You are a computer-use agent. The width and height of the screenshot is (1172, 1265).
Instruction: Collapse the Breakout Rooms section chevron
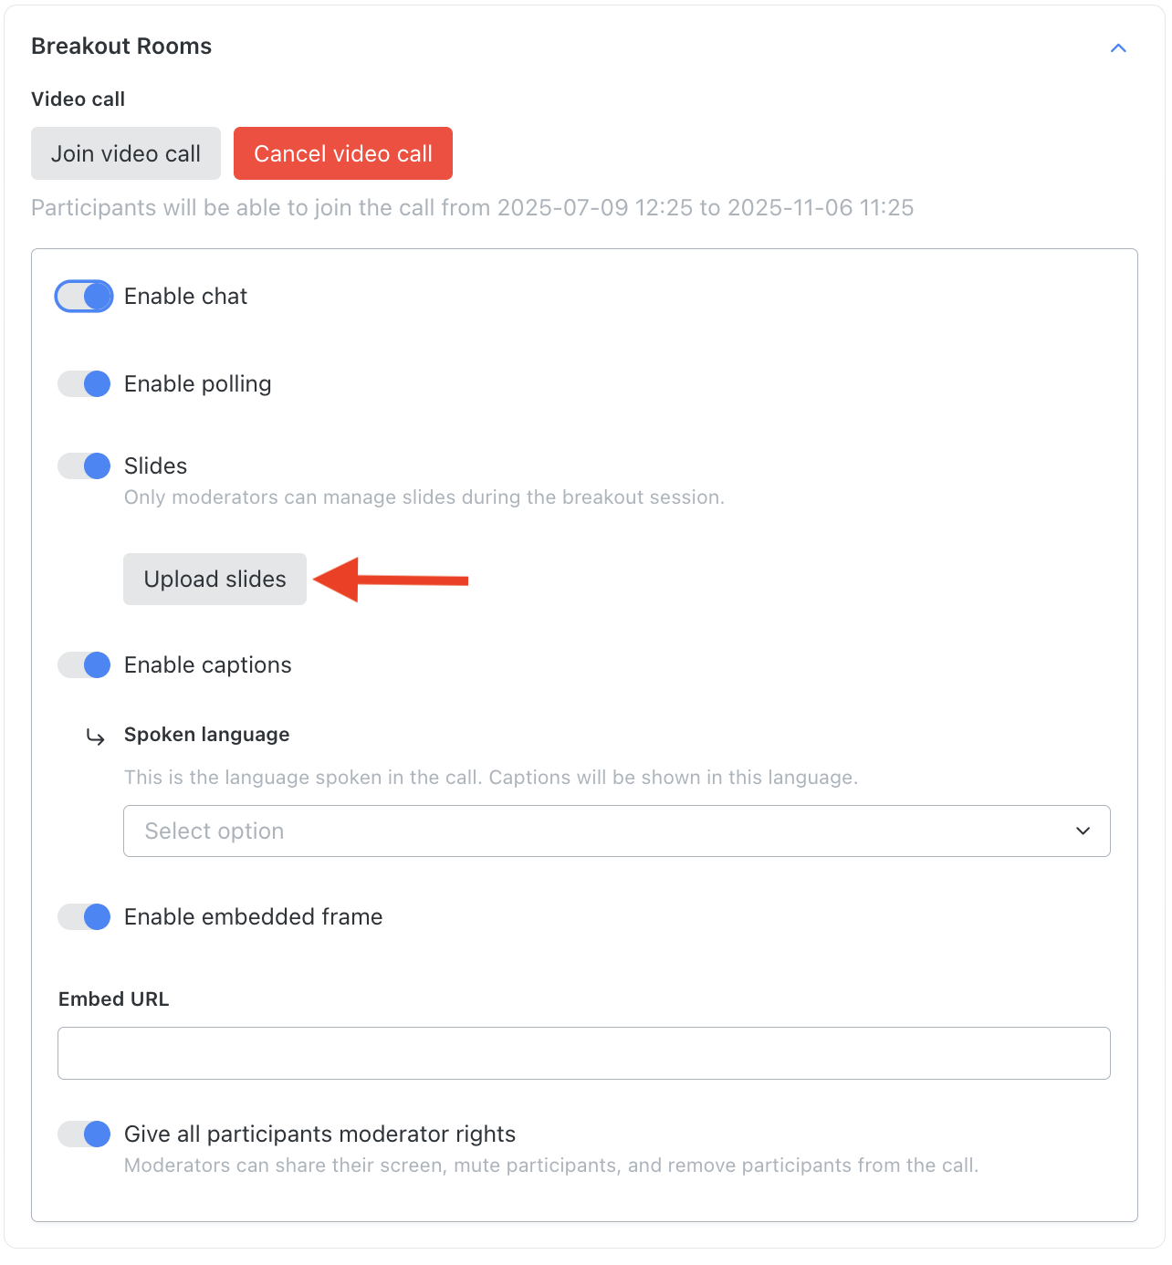click(1118, 47)
